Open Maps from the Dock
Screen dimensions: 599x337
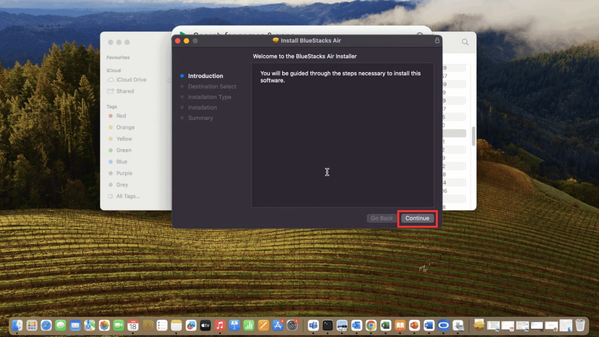tap(90, 326)
